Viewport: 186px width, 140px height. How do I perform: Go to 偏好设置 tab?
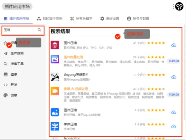point(109,18)
